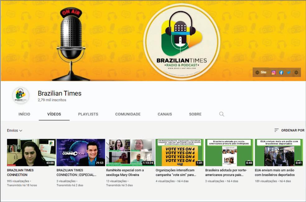
Task: Click the Brazilian Times Radio & Podcast banner logo
Action: coord(182,42)
